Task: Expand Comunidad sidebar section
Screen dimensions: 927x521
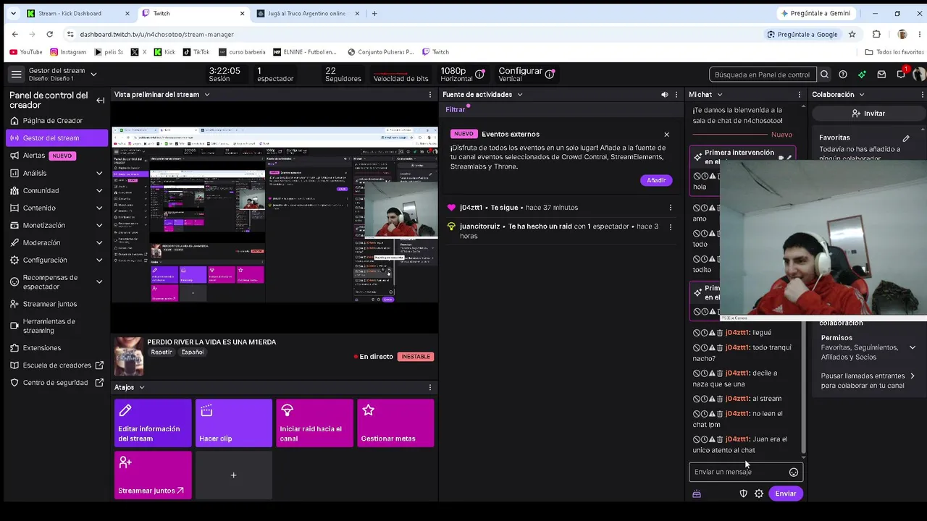Action: (99, 191)
